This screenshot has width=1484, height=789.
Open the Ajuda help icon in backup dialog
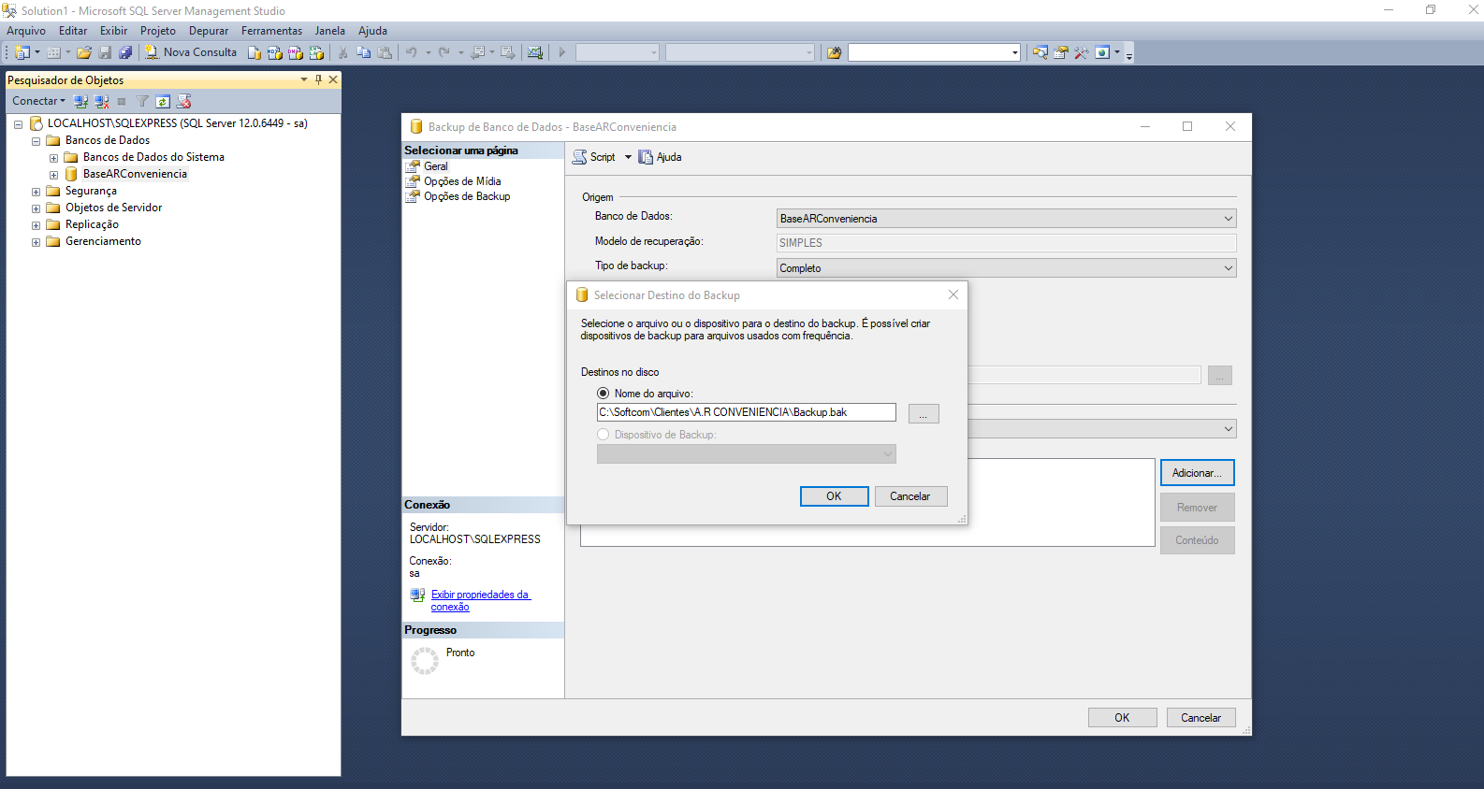(x=660, y=157)
